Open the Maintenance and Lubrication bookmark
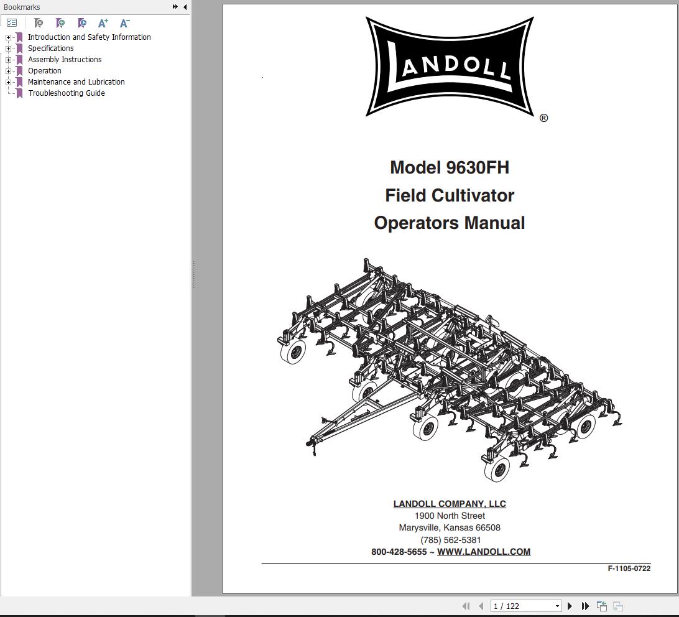 76,81
